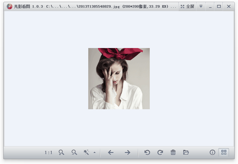Toggle the thumbnail grid view
The height and width of the screenshot is (164, 238).
click(x=224, y=152)
